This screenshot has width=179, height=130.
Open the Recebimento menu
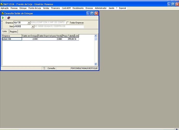[78, 8]
